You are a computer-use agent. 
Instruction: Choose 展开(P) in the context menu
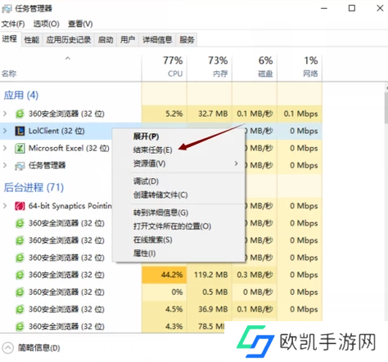click(178, 136)
